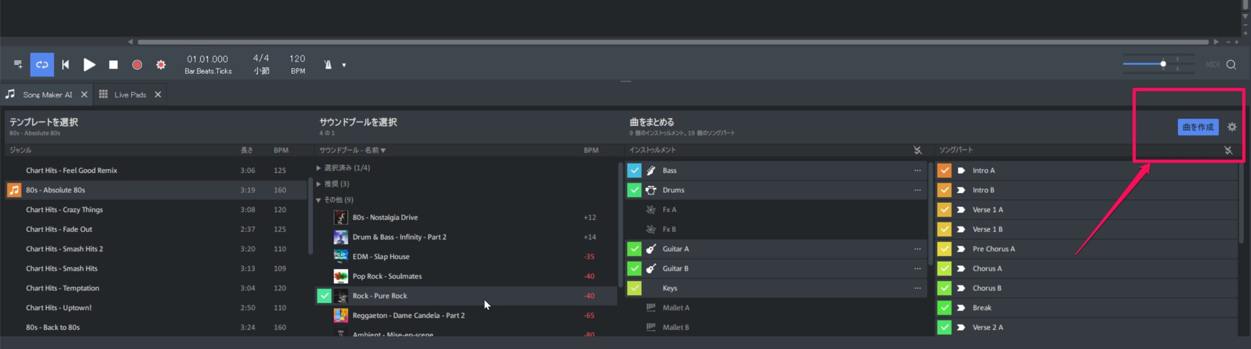Select 80s - Nostalgia Drive thumbnail
The width and height of the screenshot is (1251, 349).
(341, 218)
